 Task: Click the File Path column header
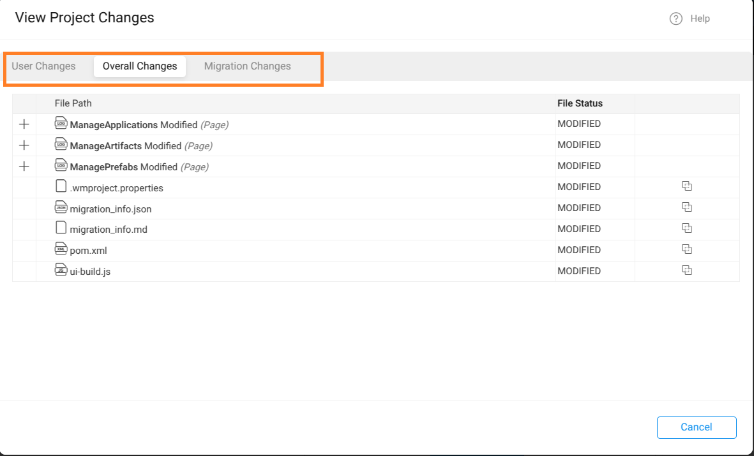tap(73, 103)
